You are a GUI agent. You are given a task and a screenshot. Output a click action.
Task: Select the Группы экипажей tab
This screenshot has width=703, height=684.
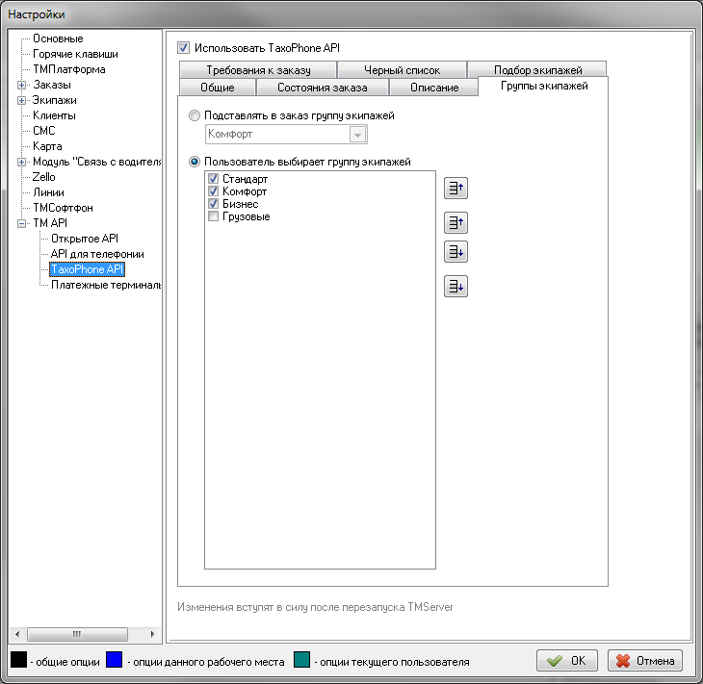pos(543,86)
